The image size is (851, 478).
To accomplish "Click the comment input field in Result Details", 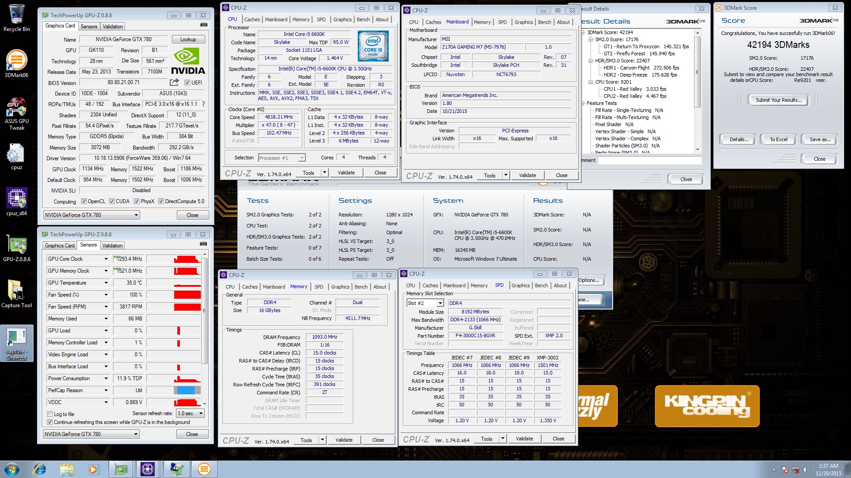I will (x=650, y=160).
